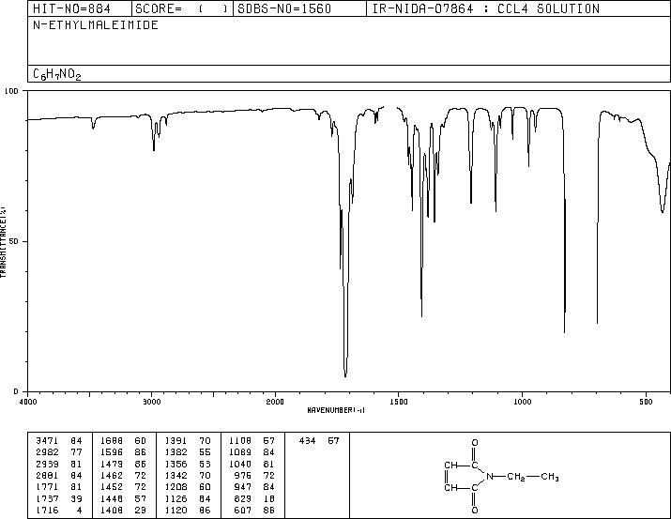671x519 pixels.
Task: Click the 4000 label on x-axis
Action: point(28,402)
